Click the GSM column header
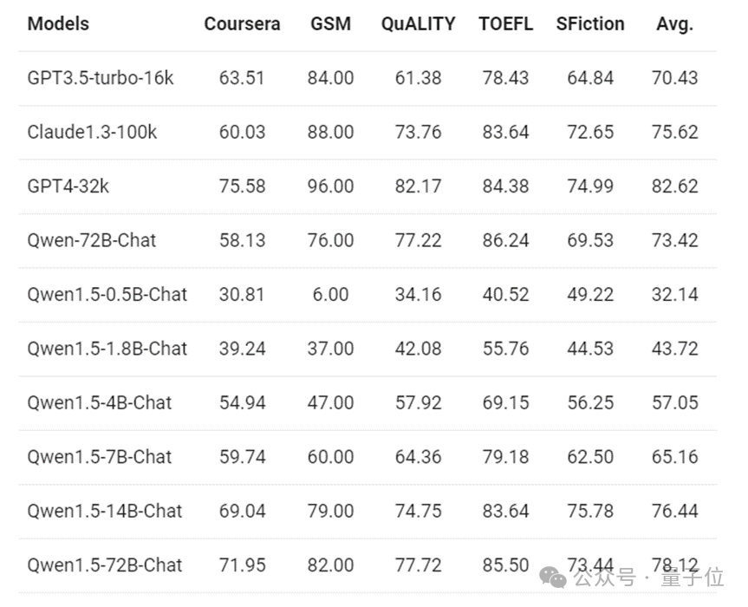Viewport: 748px width, 607px height. coord(330,24)
